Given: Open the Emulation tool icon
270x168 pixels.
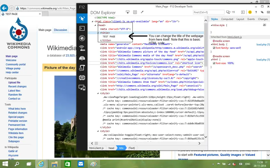Looking at the screenshot, I should [x=82, y=88].
